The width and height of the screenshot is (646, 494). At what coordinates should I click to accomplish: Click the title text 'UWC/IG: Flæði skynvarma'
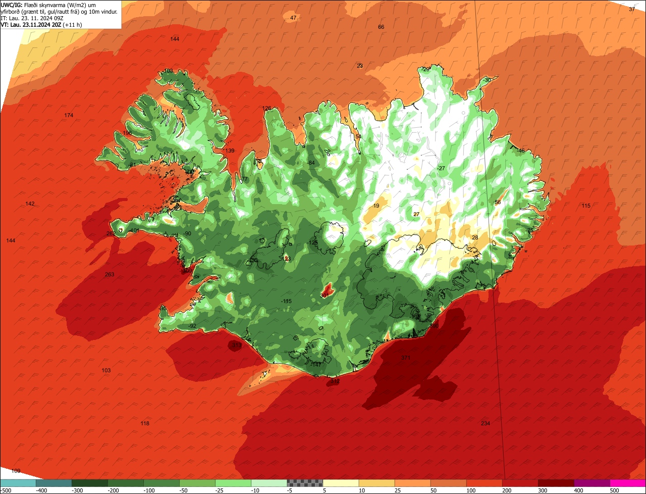tap(37, 5)
